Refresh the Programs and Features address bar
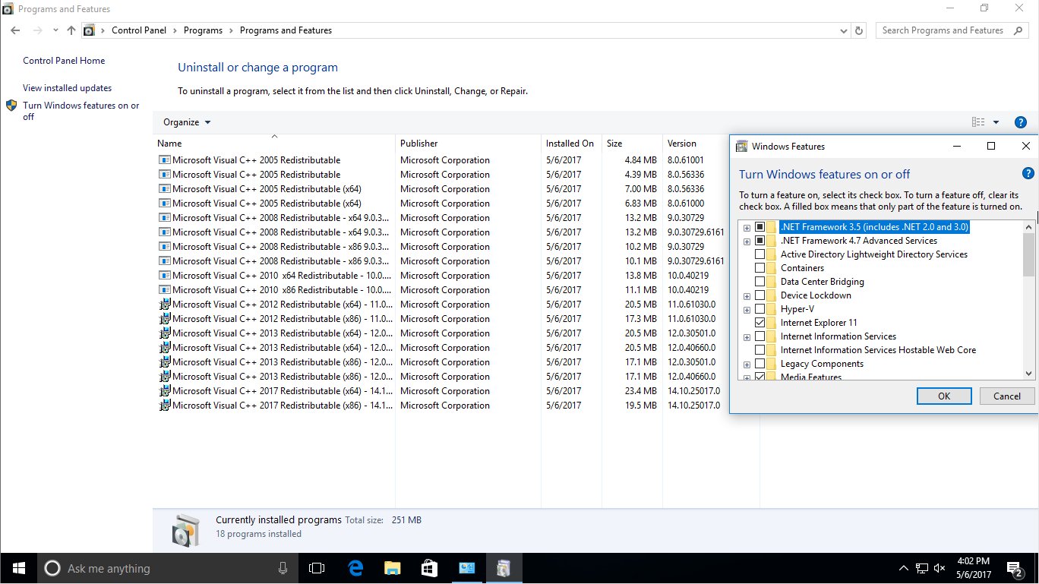The image size is (1039, 584). click(859, 30)
